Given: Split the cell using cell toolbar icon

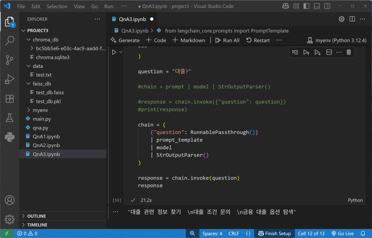Looking at the screenshot, I should pyautogui.click(x=329, y=52).
